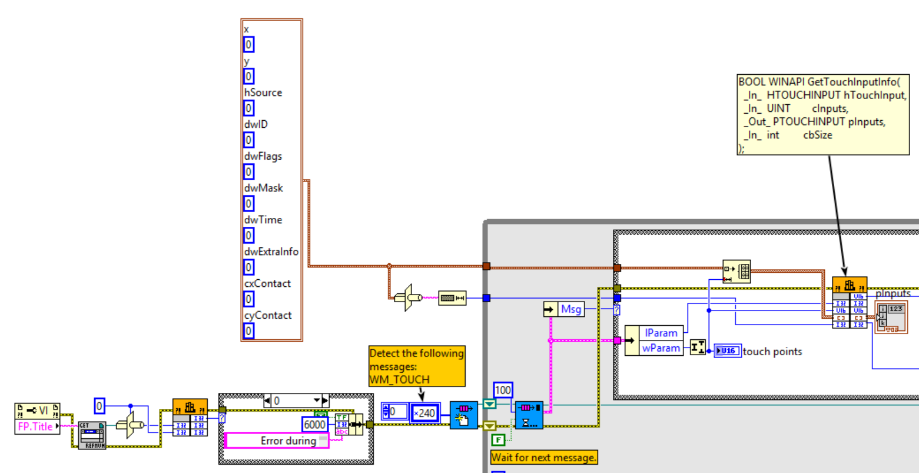Image resolution: width=919 pixels, height=473 pixels.
Task: Click the case selector terminal on the 0 case structure
Action: pyautogui.click(x=222, y=418)
